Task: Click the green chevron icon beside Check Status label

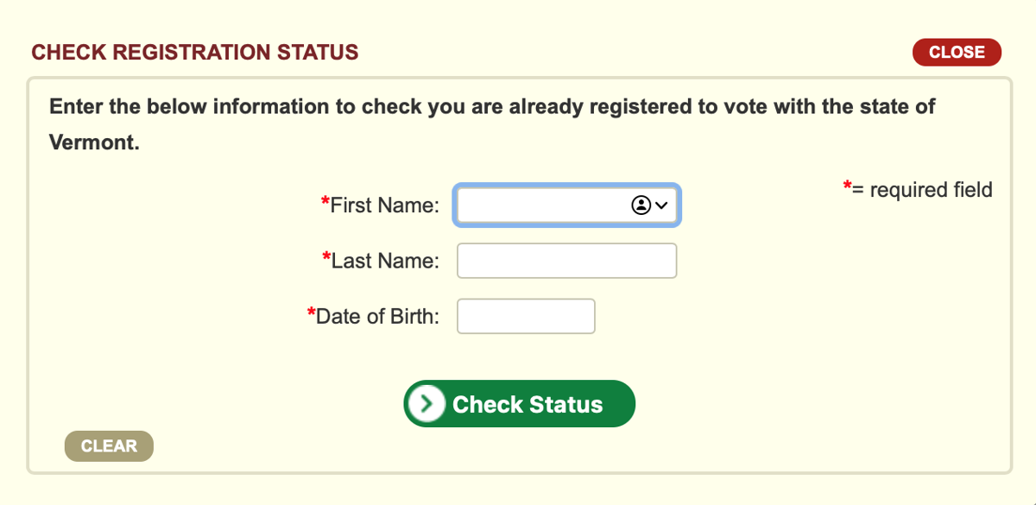Action: click(x=425, y=403)
